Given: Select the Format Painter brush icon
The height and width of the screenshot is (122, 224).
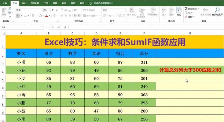Looking at the screenshot, I should [10, 17].
